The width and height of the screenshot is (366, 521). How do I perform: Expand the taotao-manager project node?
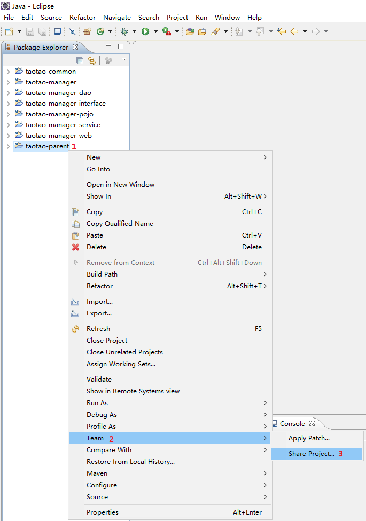9,82
